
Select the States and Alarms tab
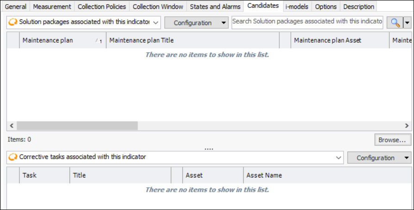click(x=215, y=6)
